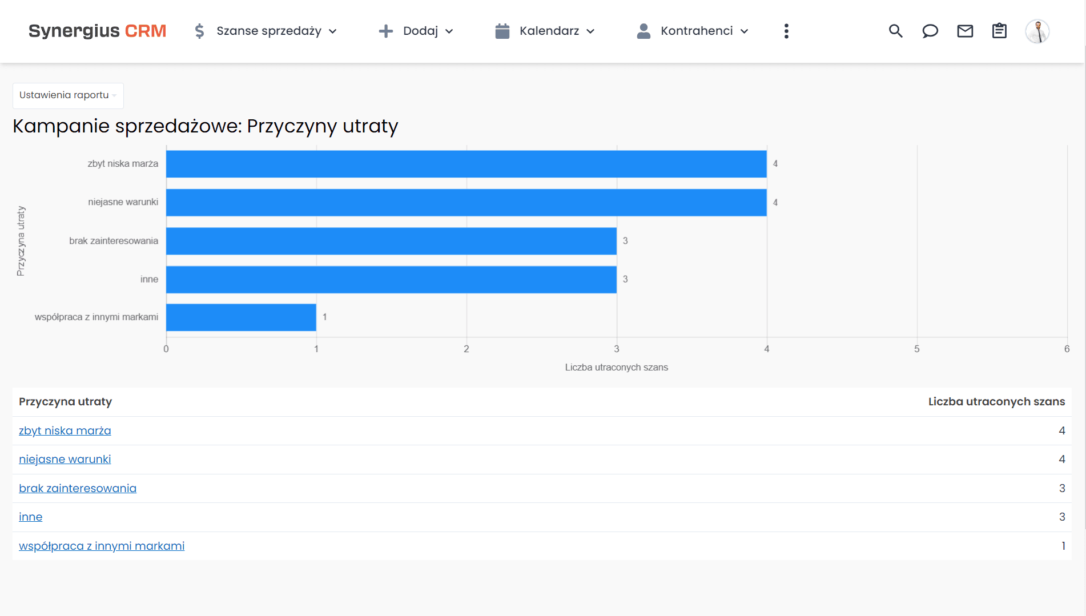
Task: Click the person icon beside Kontrahenci
Action: click(643, 31)
